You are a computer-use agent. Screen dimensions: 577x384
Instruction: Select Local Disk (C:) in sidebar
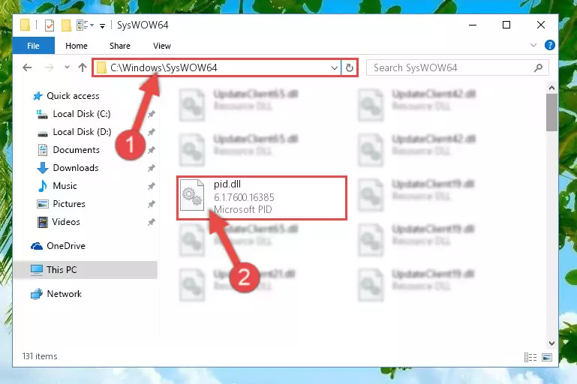click(81, 114)
